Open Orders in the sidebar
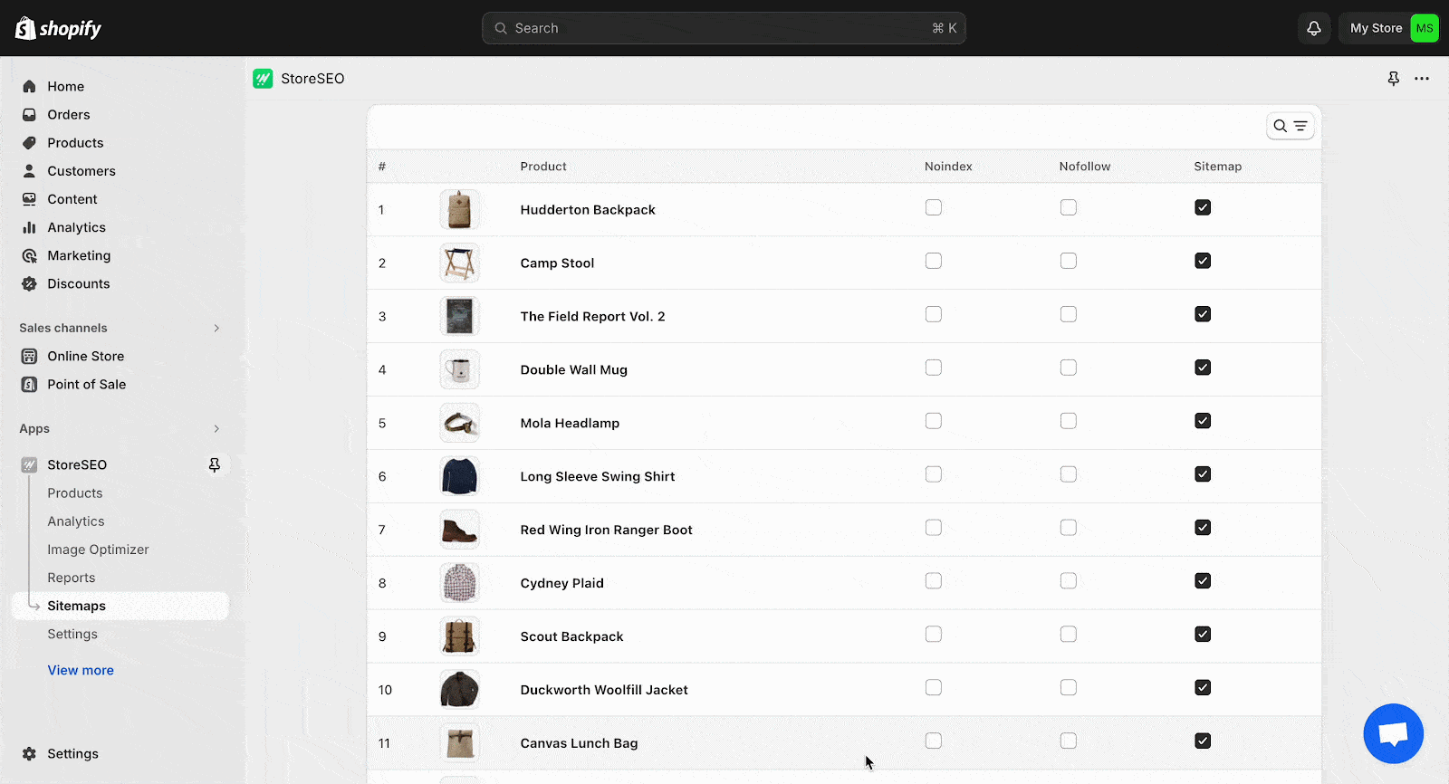The width and height of the screenshot is (1449, 784). coord(69,114)
